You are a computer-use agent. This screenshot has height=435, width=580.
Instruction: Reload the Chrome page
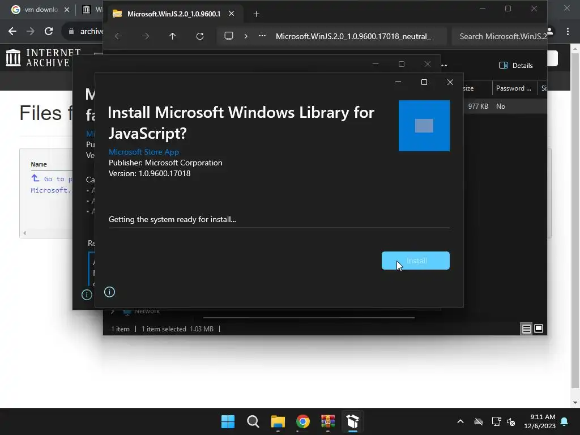coord(49,32)
